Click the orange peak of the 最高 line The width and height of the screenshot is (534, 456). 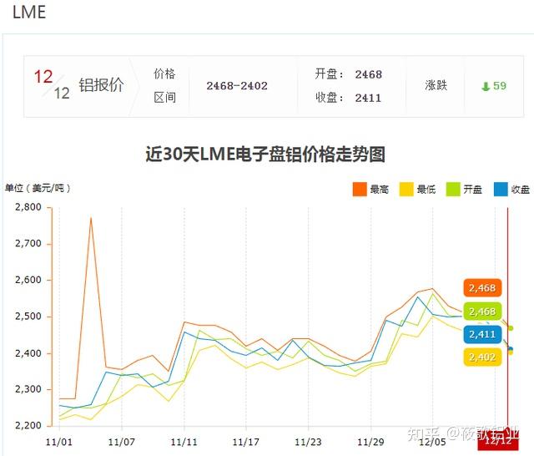point(91,218)
